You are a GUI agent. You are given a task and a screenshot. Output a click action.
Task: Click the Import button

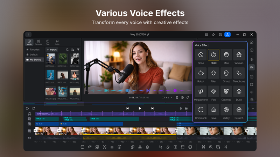click(x=51, y=50)
